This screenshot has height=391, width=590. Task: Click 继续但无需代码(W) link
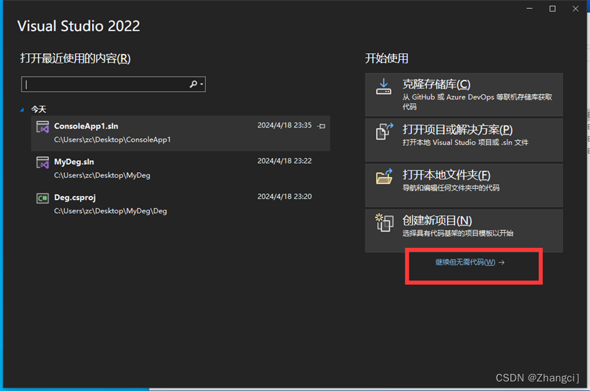coord(469,262)
